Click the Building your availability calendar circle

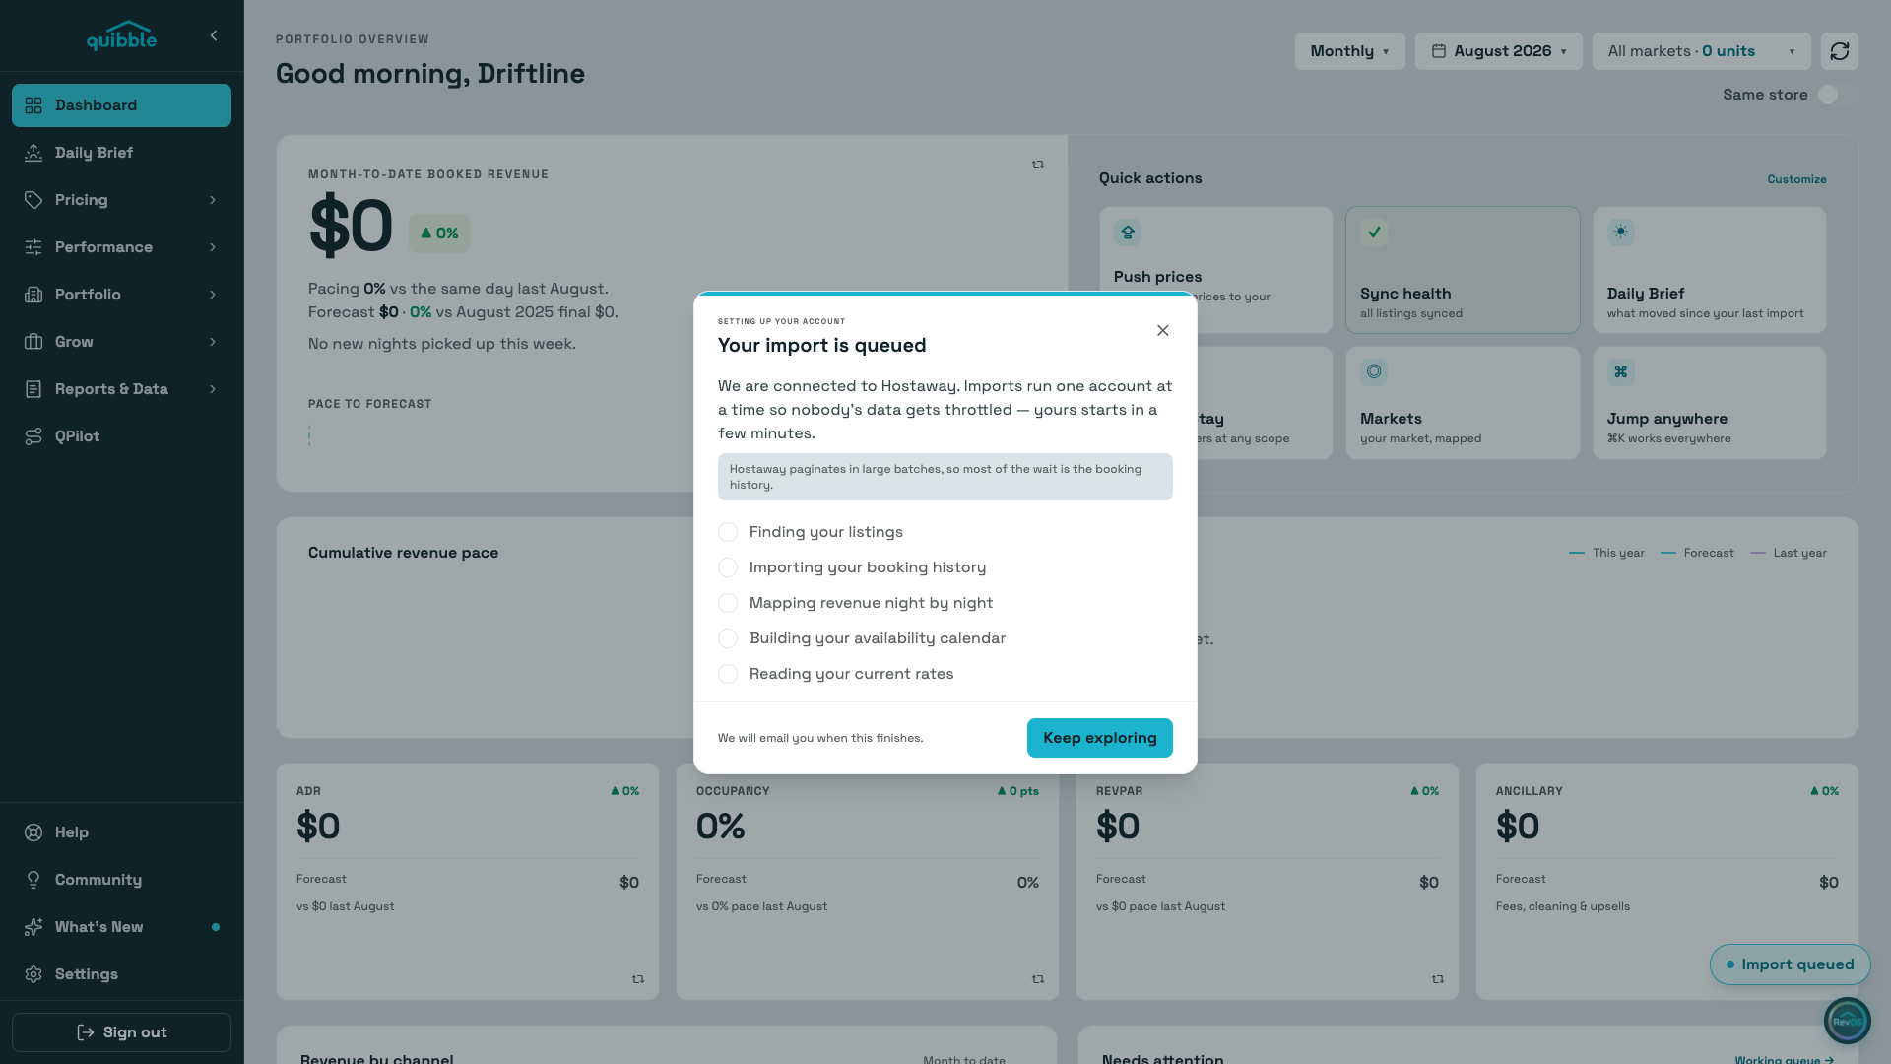click(728, 638)
